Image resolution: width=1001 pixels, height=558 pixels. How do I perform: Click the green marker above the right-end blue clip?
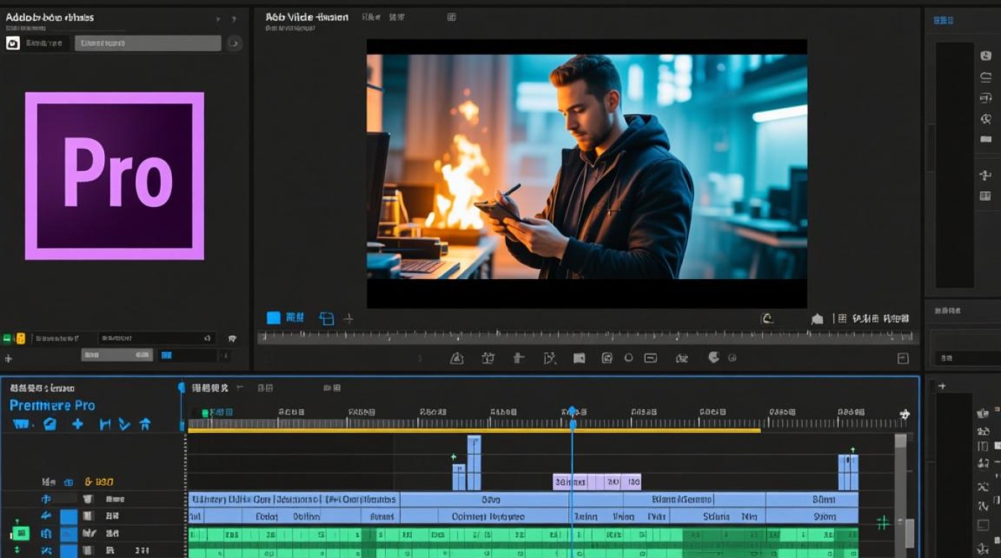(852, 450)
